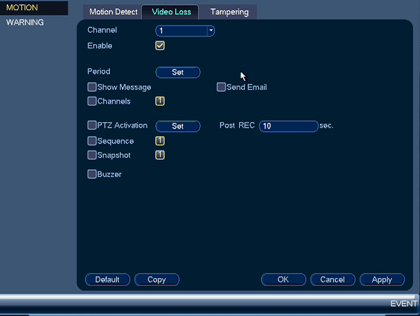Viewport: 420px width, 316px height.
Task: Click the PTZ Activation Set button
Action: tap(178, 126)
